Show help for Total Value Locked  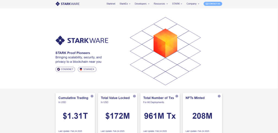click(x=134, y=96)
